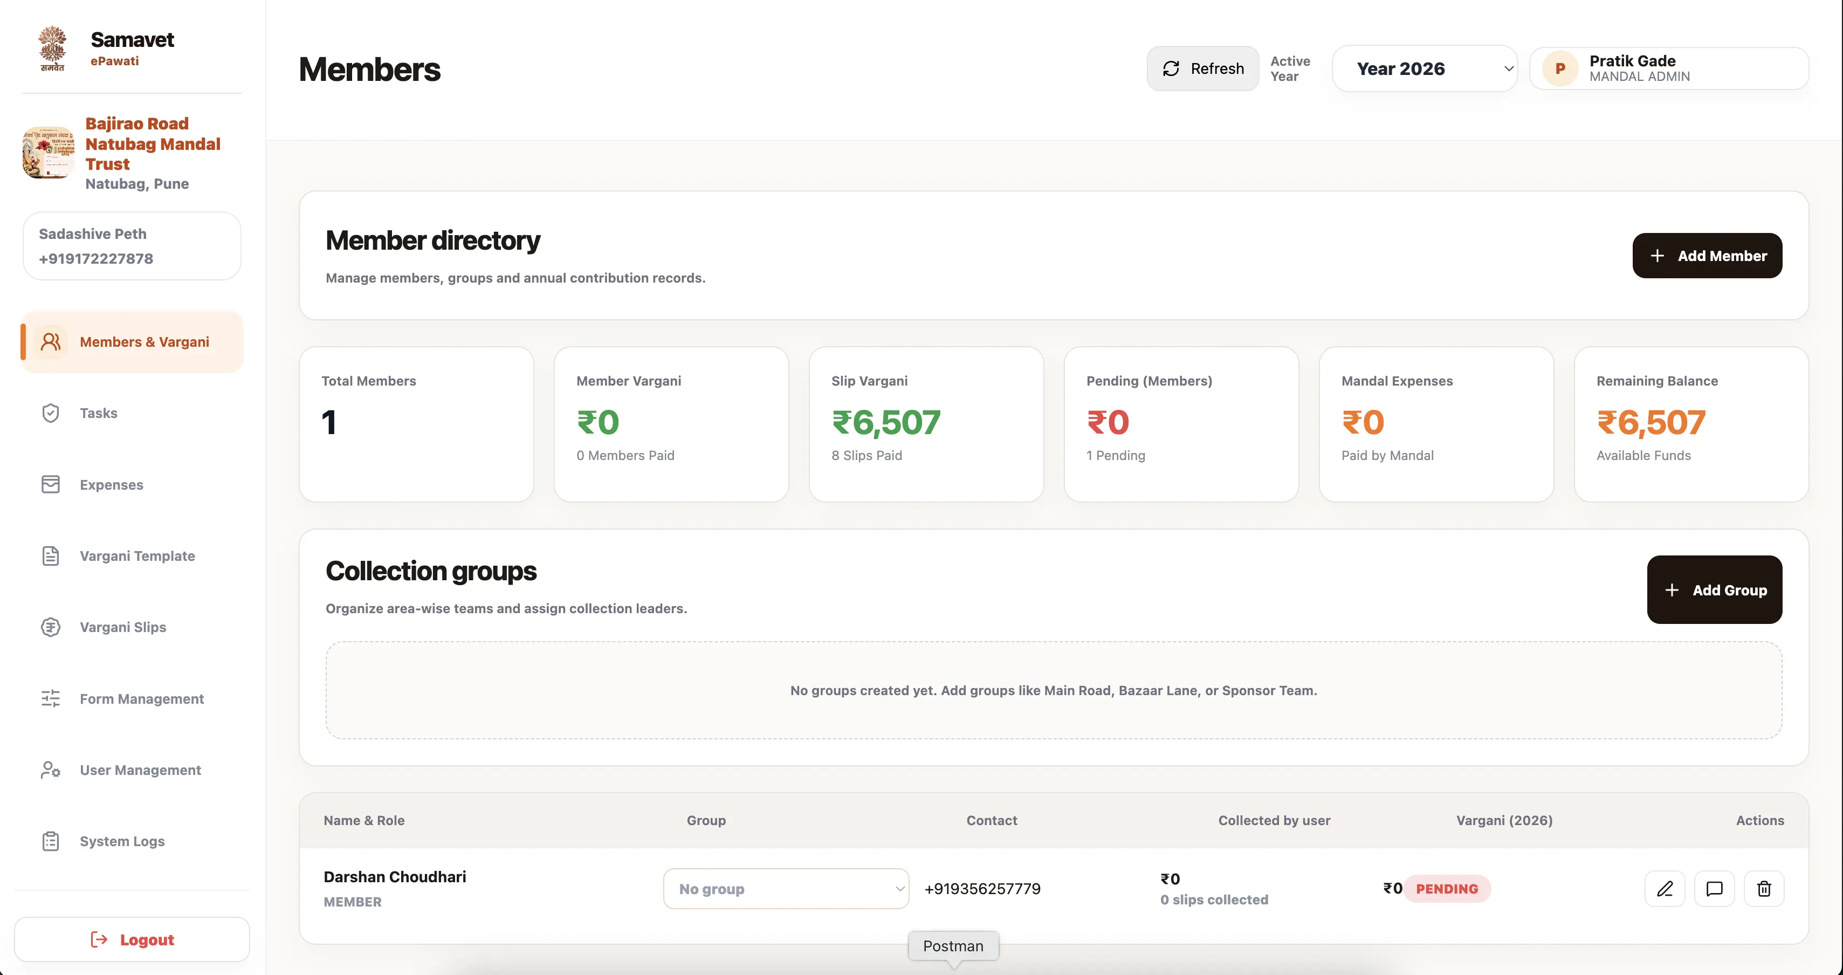Click the Vargani (2026) column header
The width and height of the screenshot is (1843, 975).
click(x=1504, y=820)
